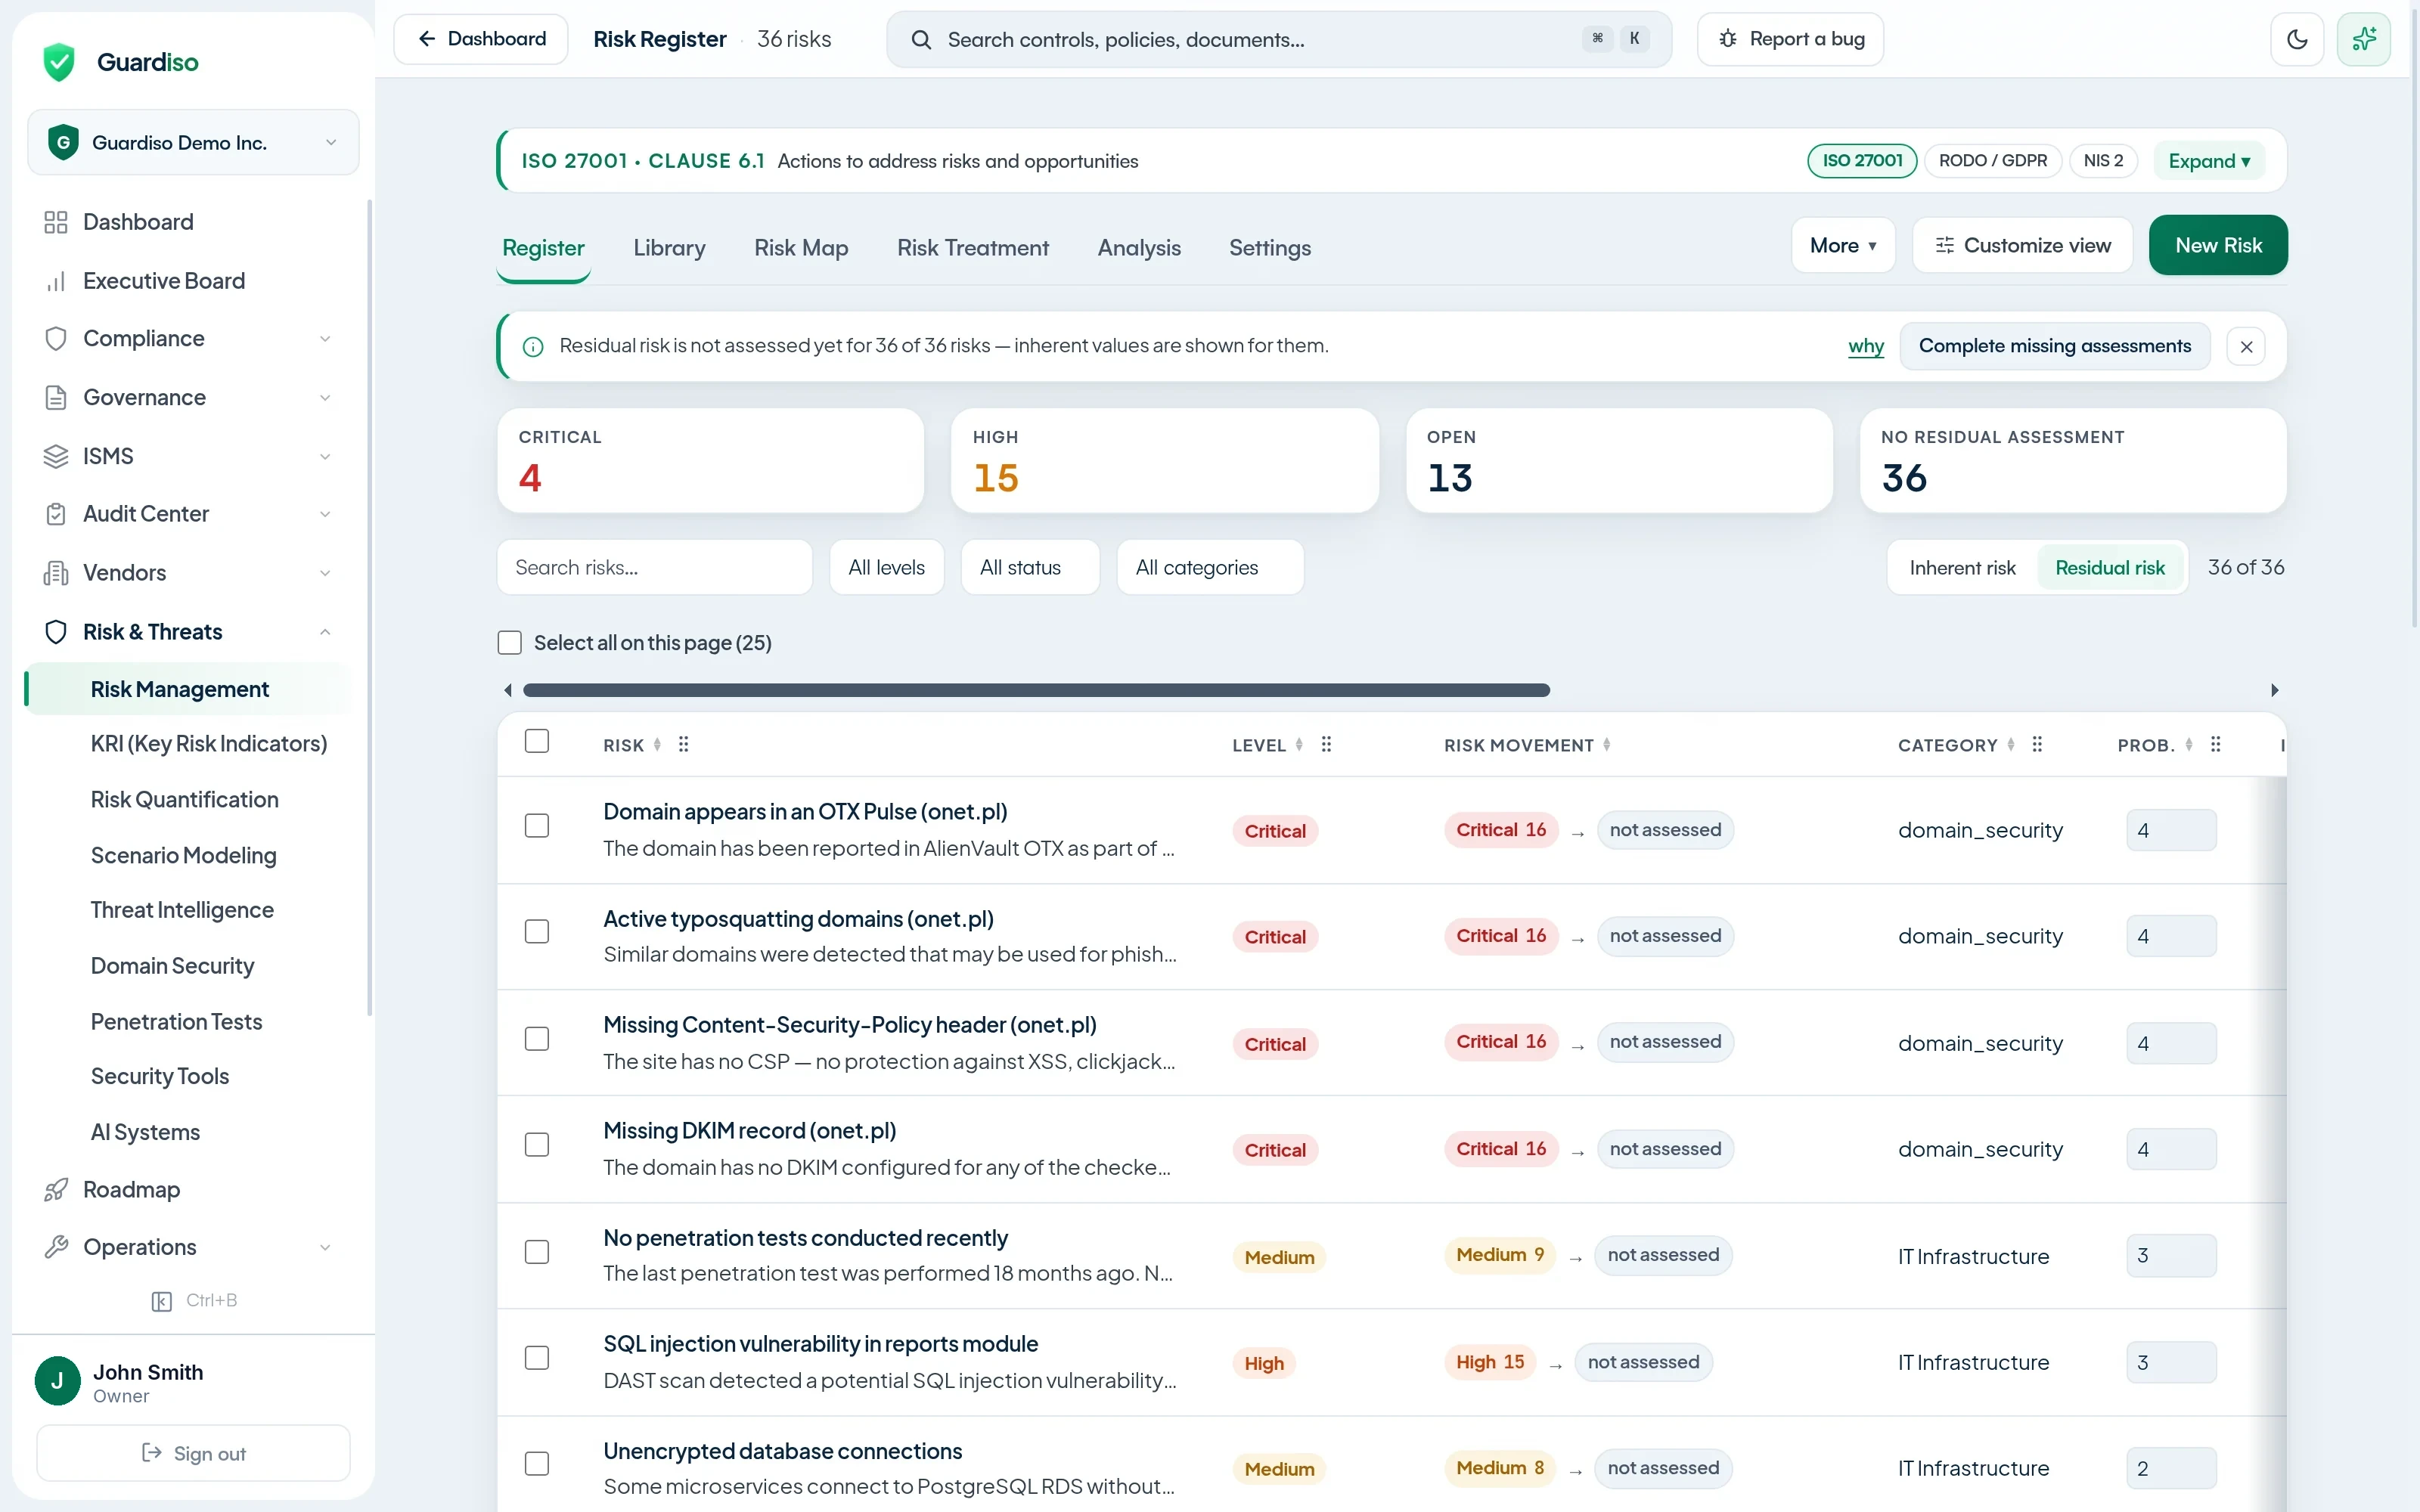
Task: Click the Audit Center clipboard icon
Action: pos(56,514)
